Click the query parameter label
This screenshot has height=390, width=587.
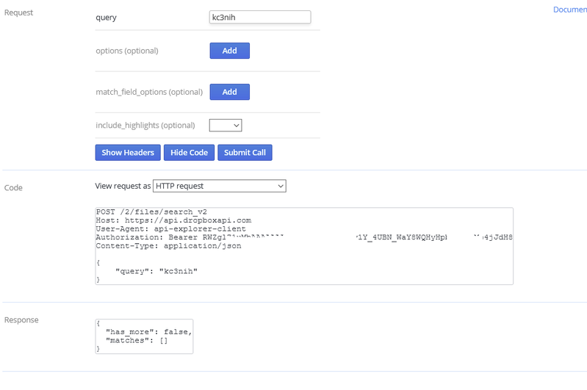(107, 18)
